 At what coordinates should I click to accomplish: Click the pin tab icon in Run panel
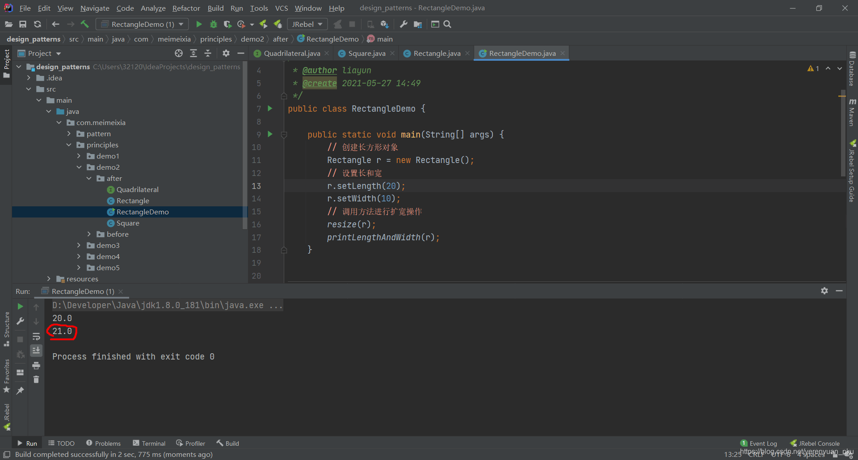coord(20,390)
